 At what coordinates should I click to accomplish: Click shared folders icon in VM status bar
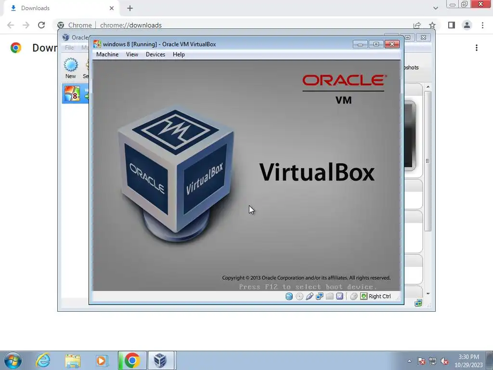pos(329,296)
